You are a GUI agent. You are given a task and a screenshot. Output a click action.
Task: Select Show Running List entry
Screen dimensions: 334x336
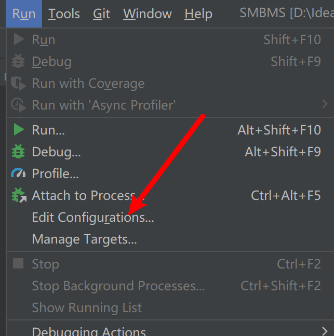click(x=87, y=307)
